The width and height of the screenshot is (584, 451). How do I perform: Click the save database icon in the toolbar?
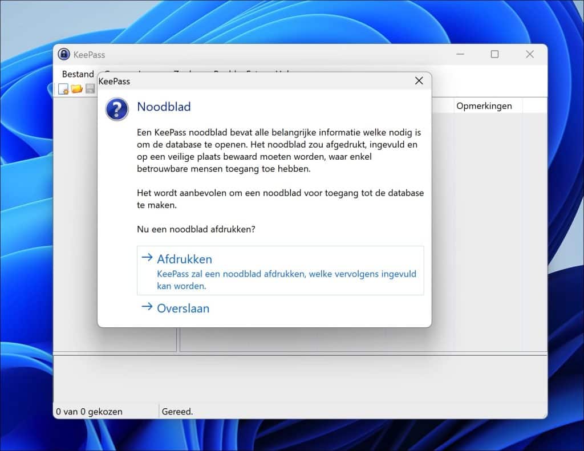(x=90, y=88)
